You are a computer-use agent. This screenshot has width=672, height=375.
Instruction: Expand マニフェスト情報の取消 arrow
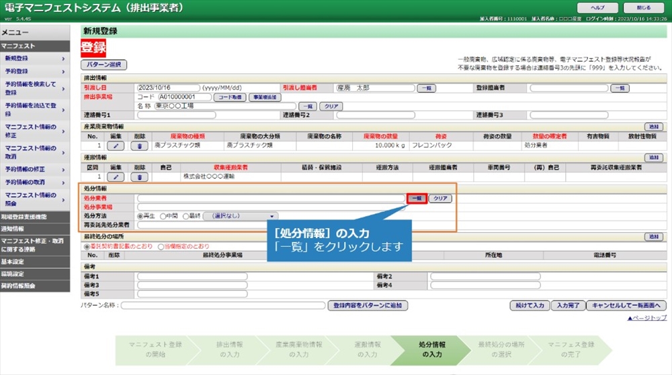point(63,153)
